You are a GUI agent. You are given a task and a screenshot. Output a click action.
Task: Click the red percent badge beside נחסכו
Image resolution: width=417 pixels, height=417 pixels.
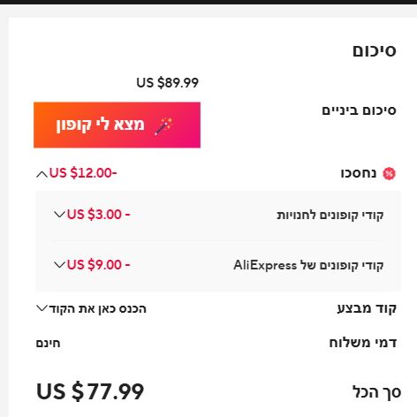coord(389,173)
